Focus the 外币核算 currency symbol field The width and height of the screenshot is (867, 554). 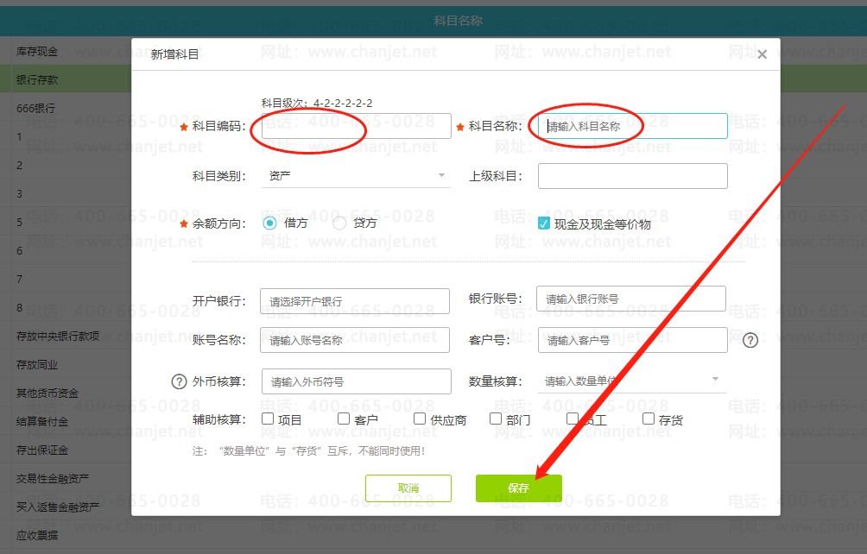pos(356,381)
